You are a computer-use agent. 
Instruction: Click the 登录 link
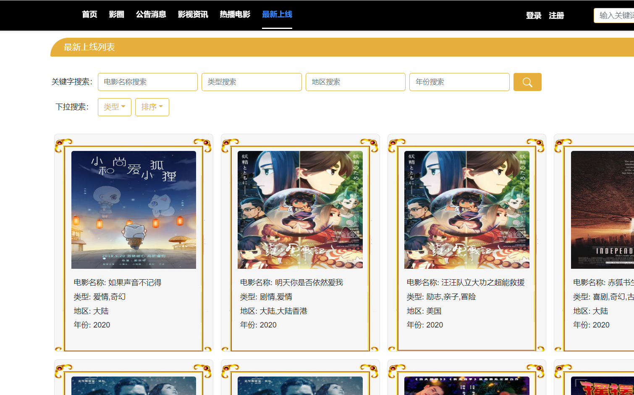point(534,16)
